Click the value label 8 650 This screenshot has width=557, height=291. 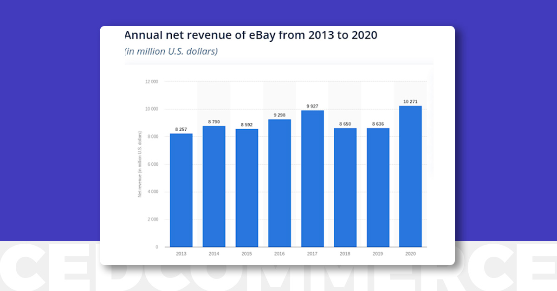click(345, 124)
